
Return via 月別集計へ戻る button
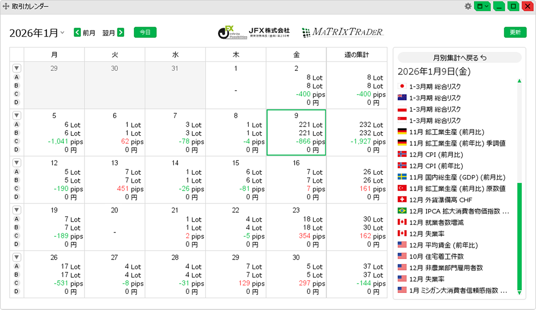(x=459, y=58)
